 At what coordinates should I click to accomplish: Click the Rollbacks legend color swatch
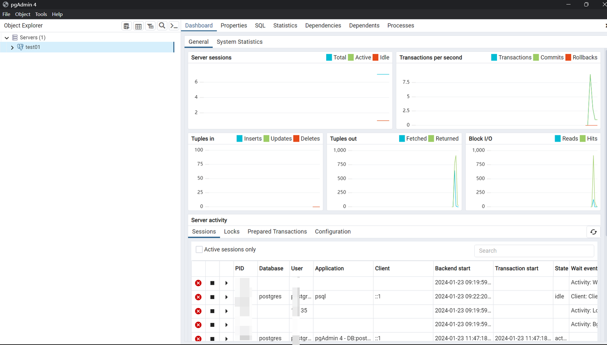(568, 57)
